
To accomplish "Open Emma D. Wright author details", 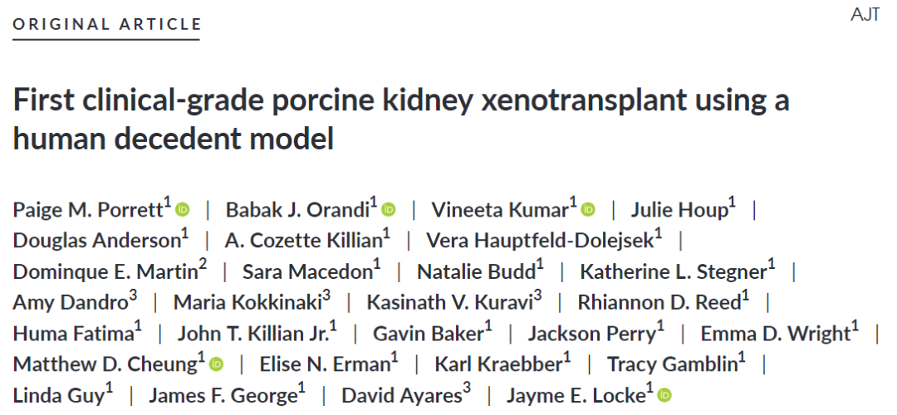I will [x=775, y=334].
